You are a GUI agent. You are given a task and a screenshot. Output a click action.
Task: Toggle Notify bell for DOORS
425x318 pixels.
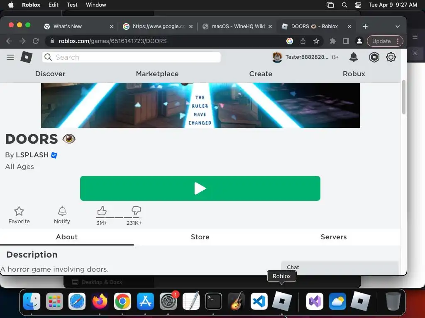coord(62,211)
